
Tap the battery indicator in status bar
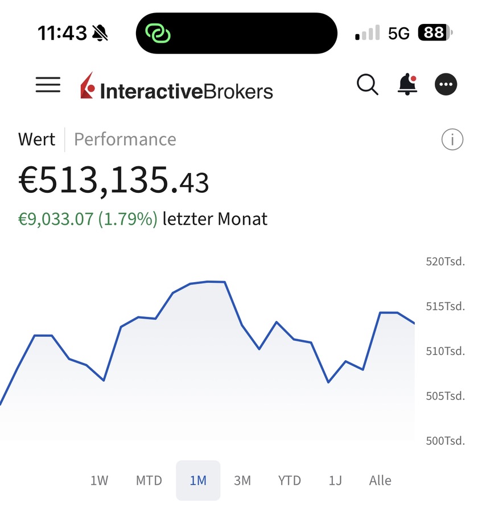(435, 33)
